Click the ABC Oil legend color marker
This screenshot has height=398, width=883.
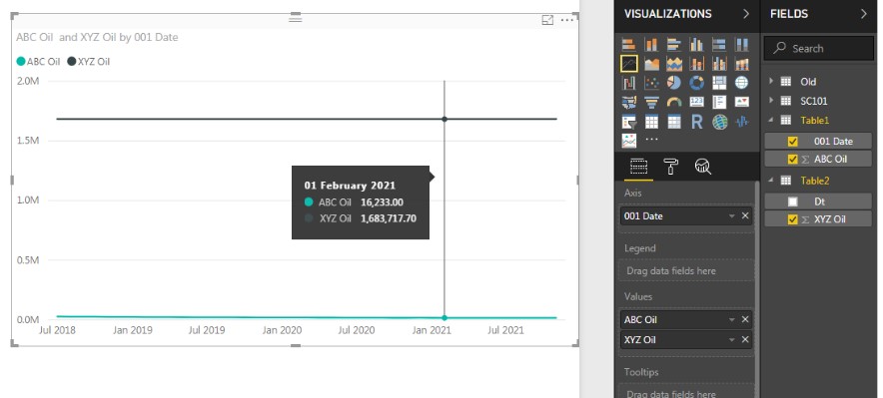[x=21, y=61]
